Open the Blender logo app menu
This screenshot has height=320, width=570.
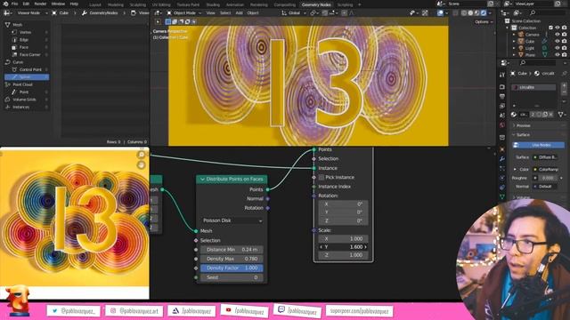pyautogui.click(x=5, y=4)
